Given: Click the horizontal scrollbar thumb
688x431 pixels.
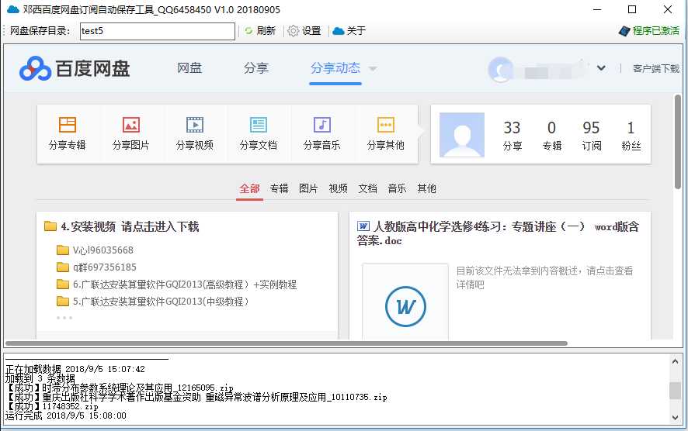Looking at the screenshot, I should (x=286, y=343).
